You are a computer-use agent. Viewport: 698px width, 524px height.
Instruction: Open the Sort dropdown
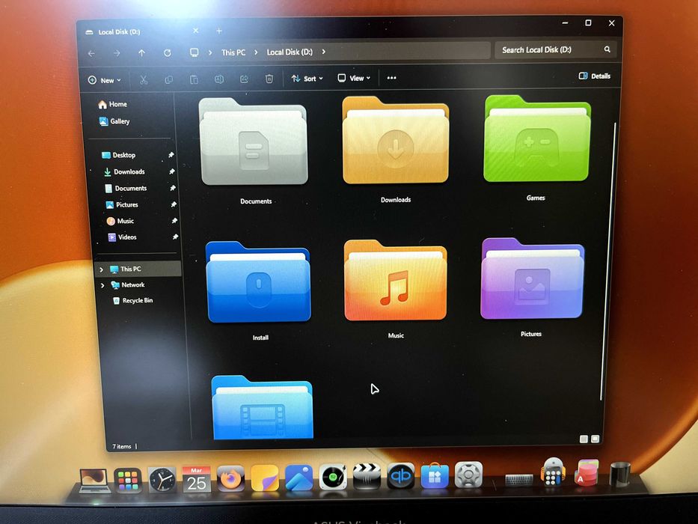coord(307,79)
